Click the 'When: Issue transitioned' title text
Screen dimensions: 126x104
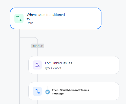point(46,15)
